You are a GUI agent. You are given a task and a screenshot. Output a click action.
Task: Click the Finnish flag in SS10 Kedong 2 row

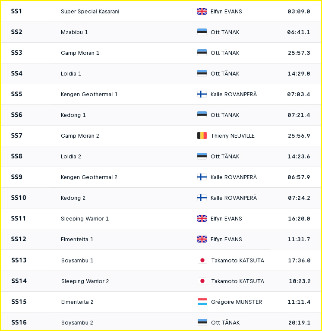click(202, 198)
